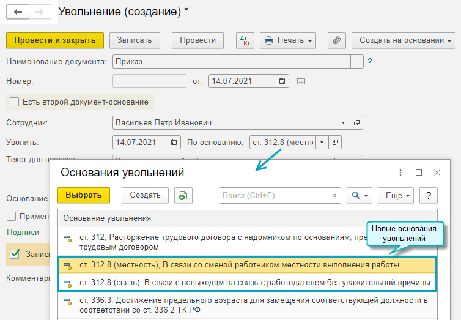Click the item icon of row 'ст. 312,'

coord(68,239)
